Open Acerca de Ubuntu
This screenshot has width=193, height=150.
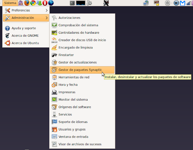[x=26, y=43]
